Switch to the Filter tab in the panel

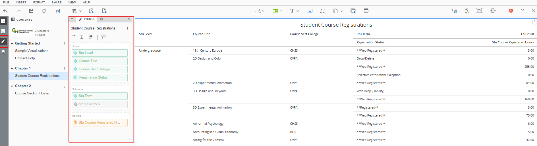click(72, 19)
